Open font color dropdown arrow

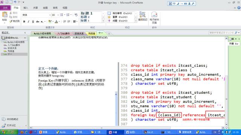point(59,22)
